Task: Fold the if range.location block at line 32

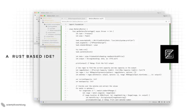Action: pyautogui.click(x=68, y=95)
